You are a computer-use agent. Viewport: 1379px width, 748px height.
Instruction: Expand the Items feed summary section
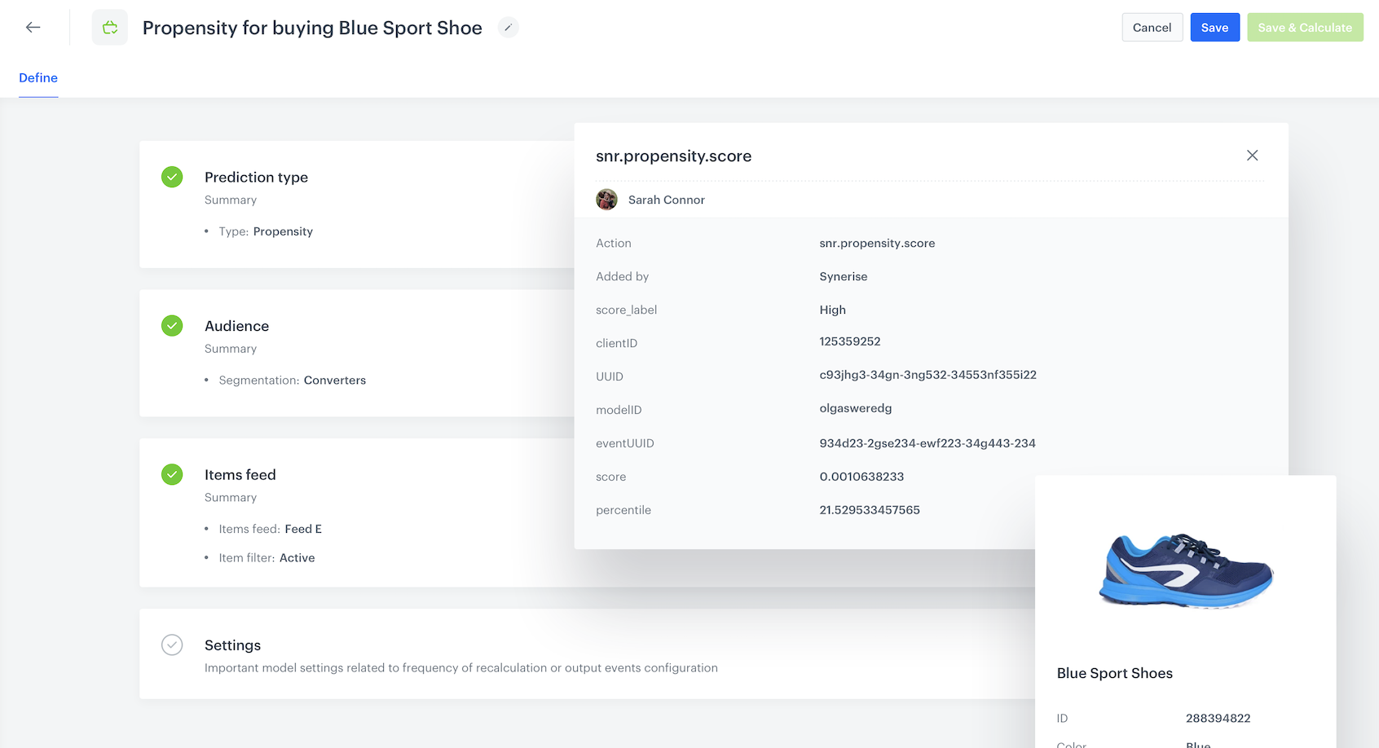click(x=240, y=474)
